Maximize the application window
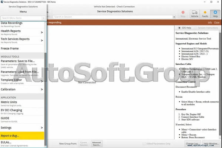The image size is (222, 148). click(211, 2)
